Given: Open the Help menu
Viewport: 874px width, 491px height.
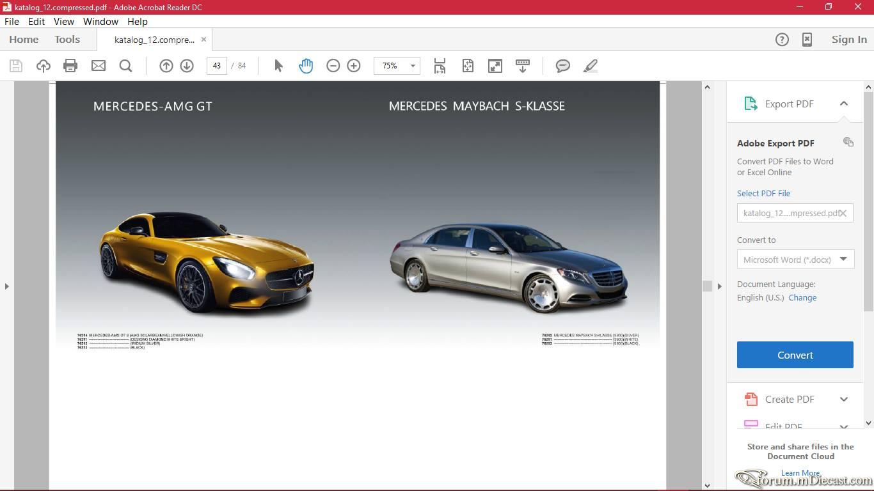Looking at the screenshot, I should [x=138, y=21].
